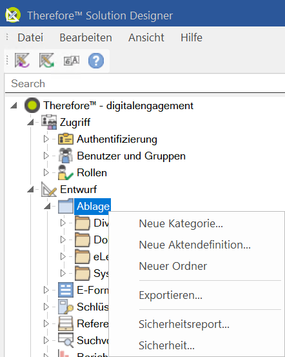Expand the Suchv tree node
Viewport: 285px width, 357px height.
(x=46, y=340)
